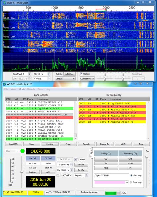Click the R+dB message button

pos(130,164)
